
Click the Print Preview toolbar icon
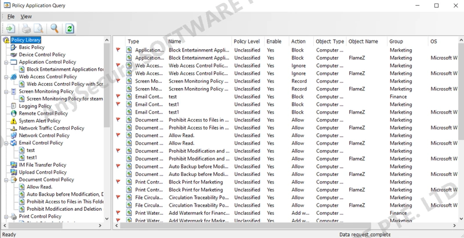38,28
